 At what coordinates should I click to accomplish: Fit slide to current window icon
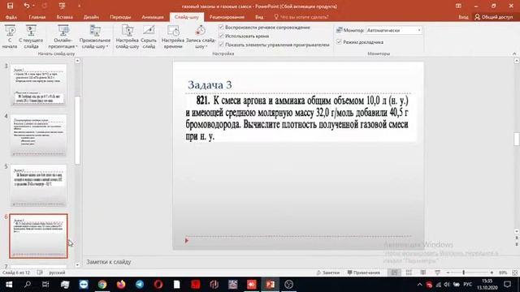514,273
